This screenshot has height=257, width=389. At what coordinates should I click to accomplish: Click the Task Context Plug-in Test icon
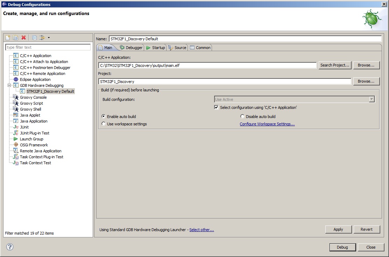click(x=16, y=157)
